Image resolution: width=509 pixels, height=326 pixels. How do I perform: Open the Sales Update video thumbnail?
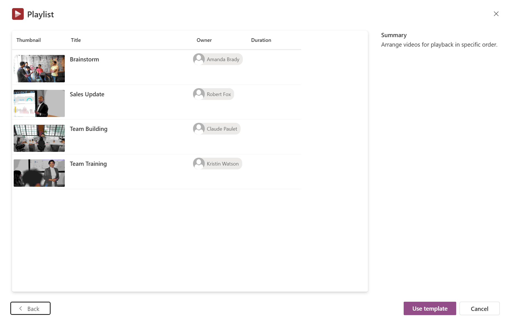click(x=39, y=103)
